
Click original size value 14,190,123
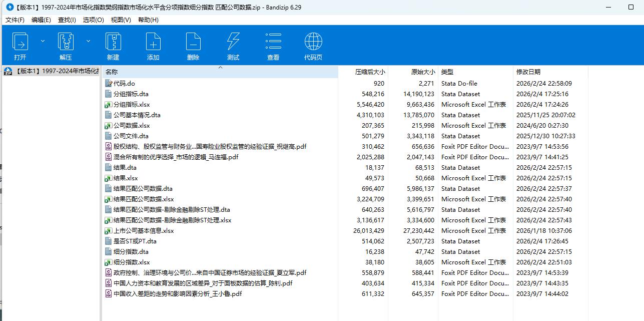point(418,94)
